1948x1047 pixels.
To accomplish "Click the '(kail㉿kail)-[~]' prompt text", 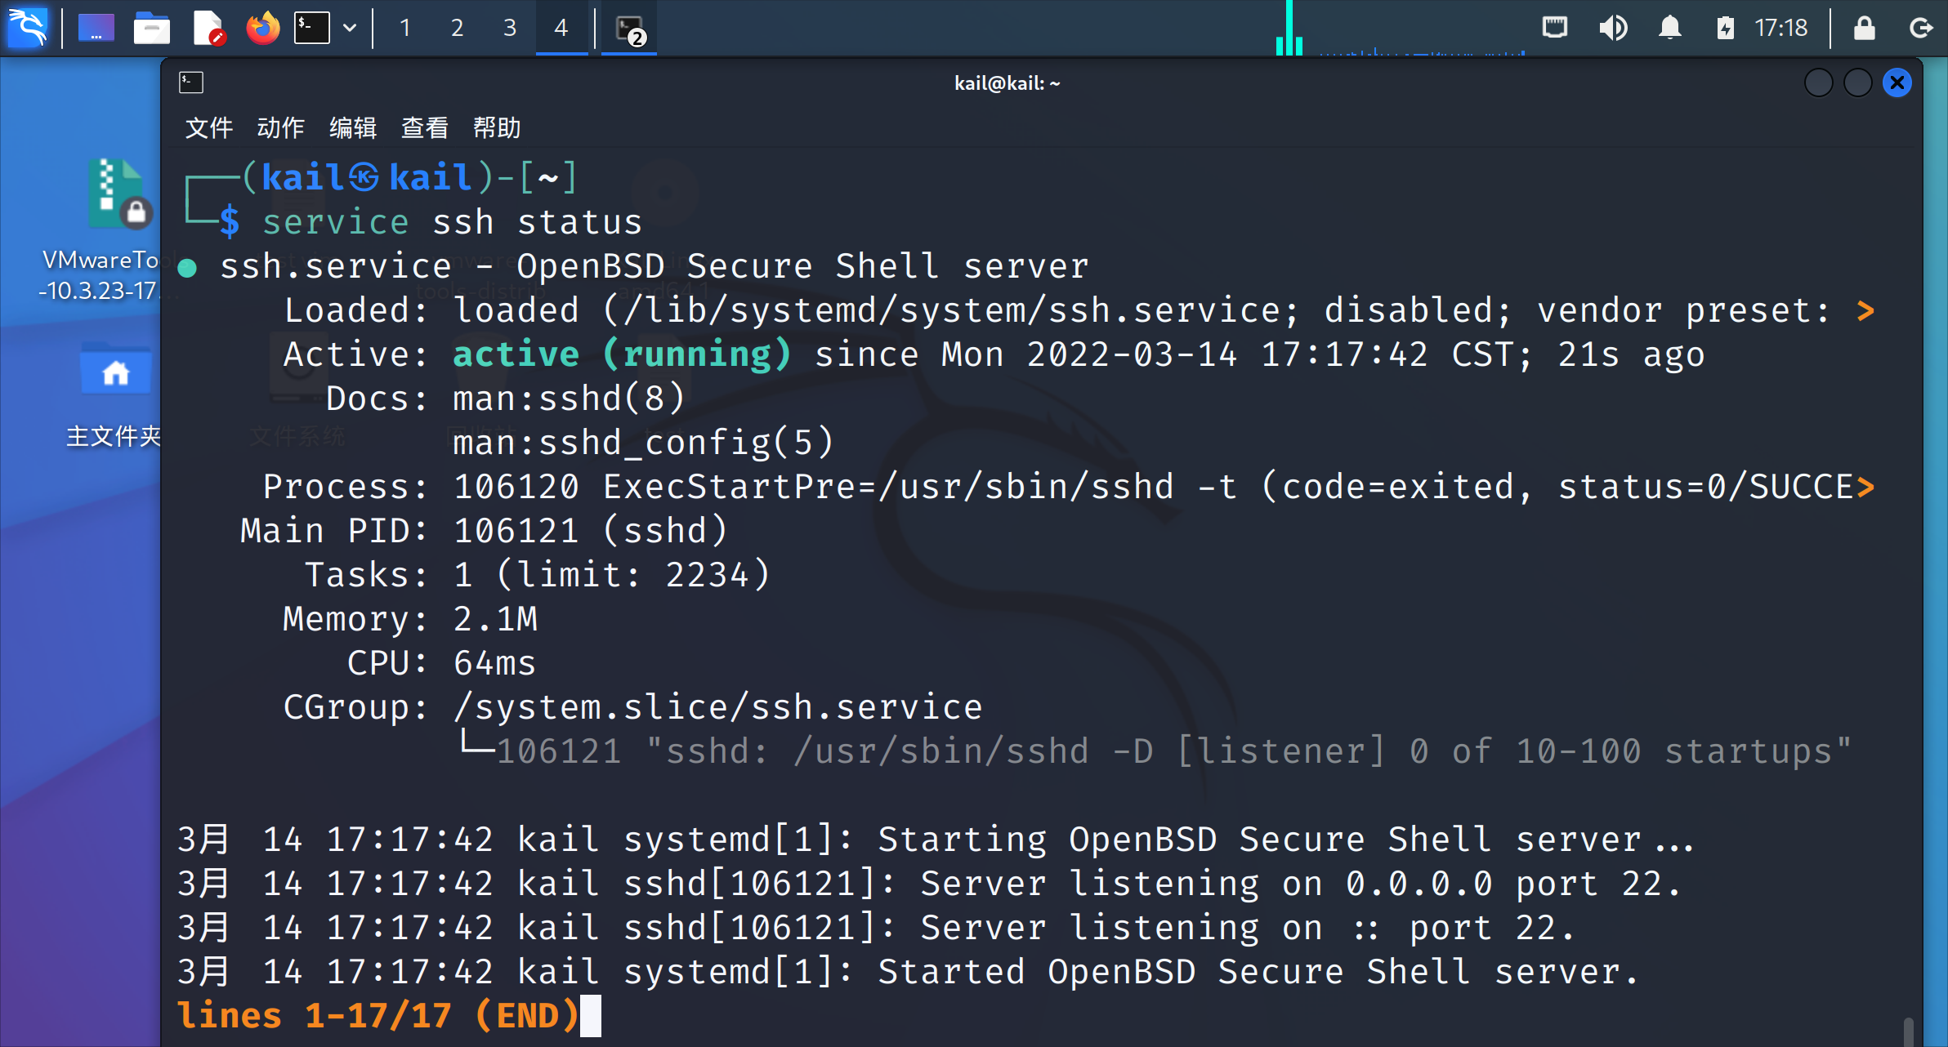I will pyautogui.click(x=409, y=177).
